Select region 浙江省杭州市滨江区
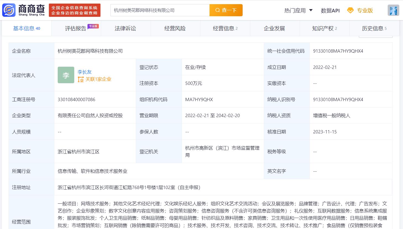The width and height of the screenshot is (403, 229). tap(78, 152)
